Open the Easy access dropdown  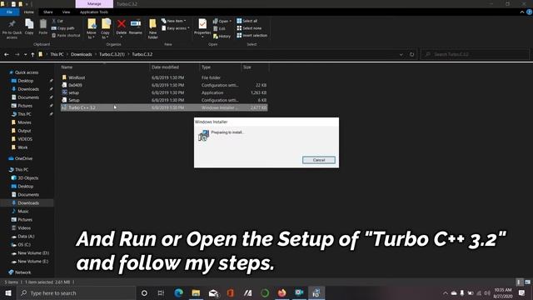(x=176, y=28)
